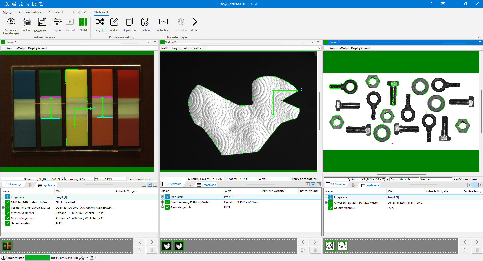Toggle Station 3 2D Anzeige checkbox
This screenshot has width=483, height=261.
point(328,184)
